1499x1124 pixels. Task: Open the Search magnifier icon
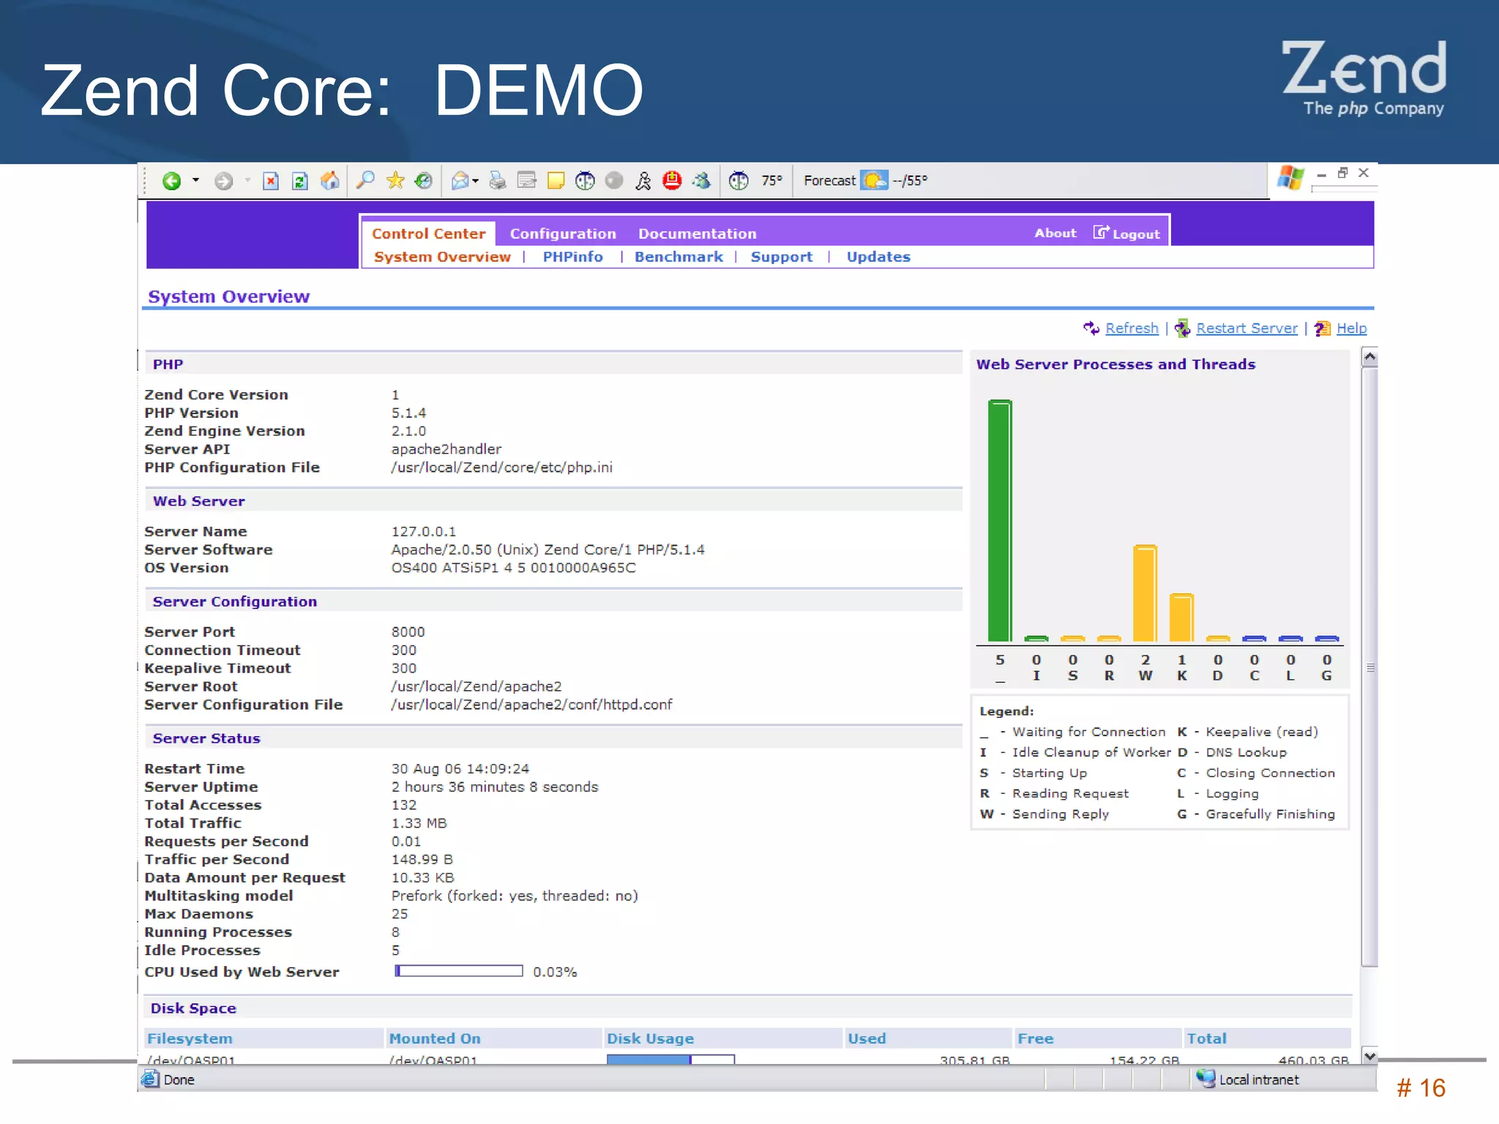365,181
